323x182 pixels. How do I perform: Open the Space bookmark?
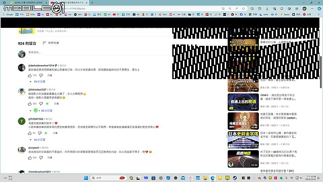click(x=285, y=14)
